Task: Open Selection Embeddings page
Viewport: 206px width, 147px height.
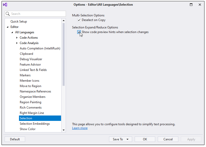Action: point(35,124)
